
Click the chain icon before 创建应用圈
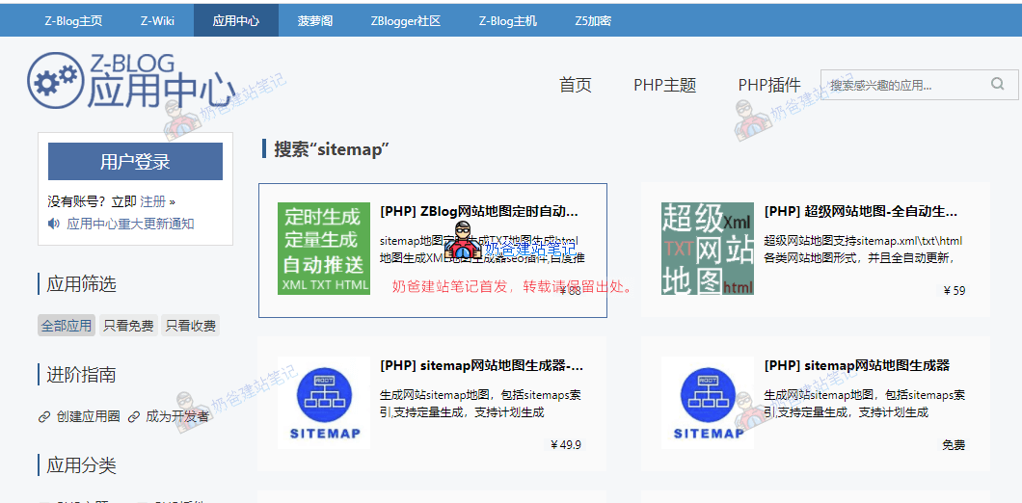(x=44, y=416)
